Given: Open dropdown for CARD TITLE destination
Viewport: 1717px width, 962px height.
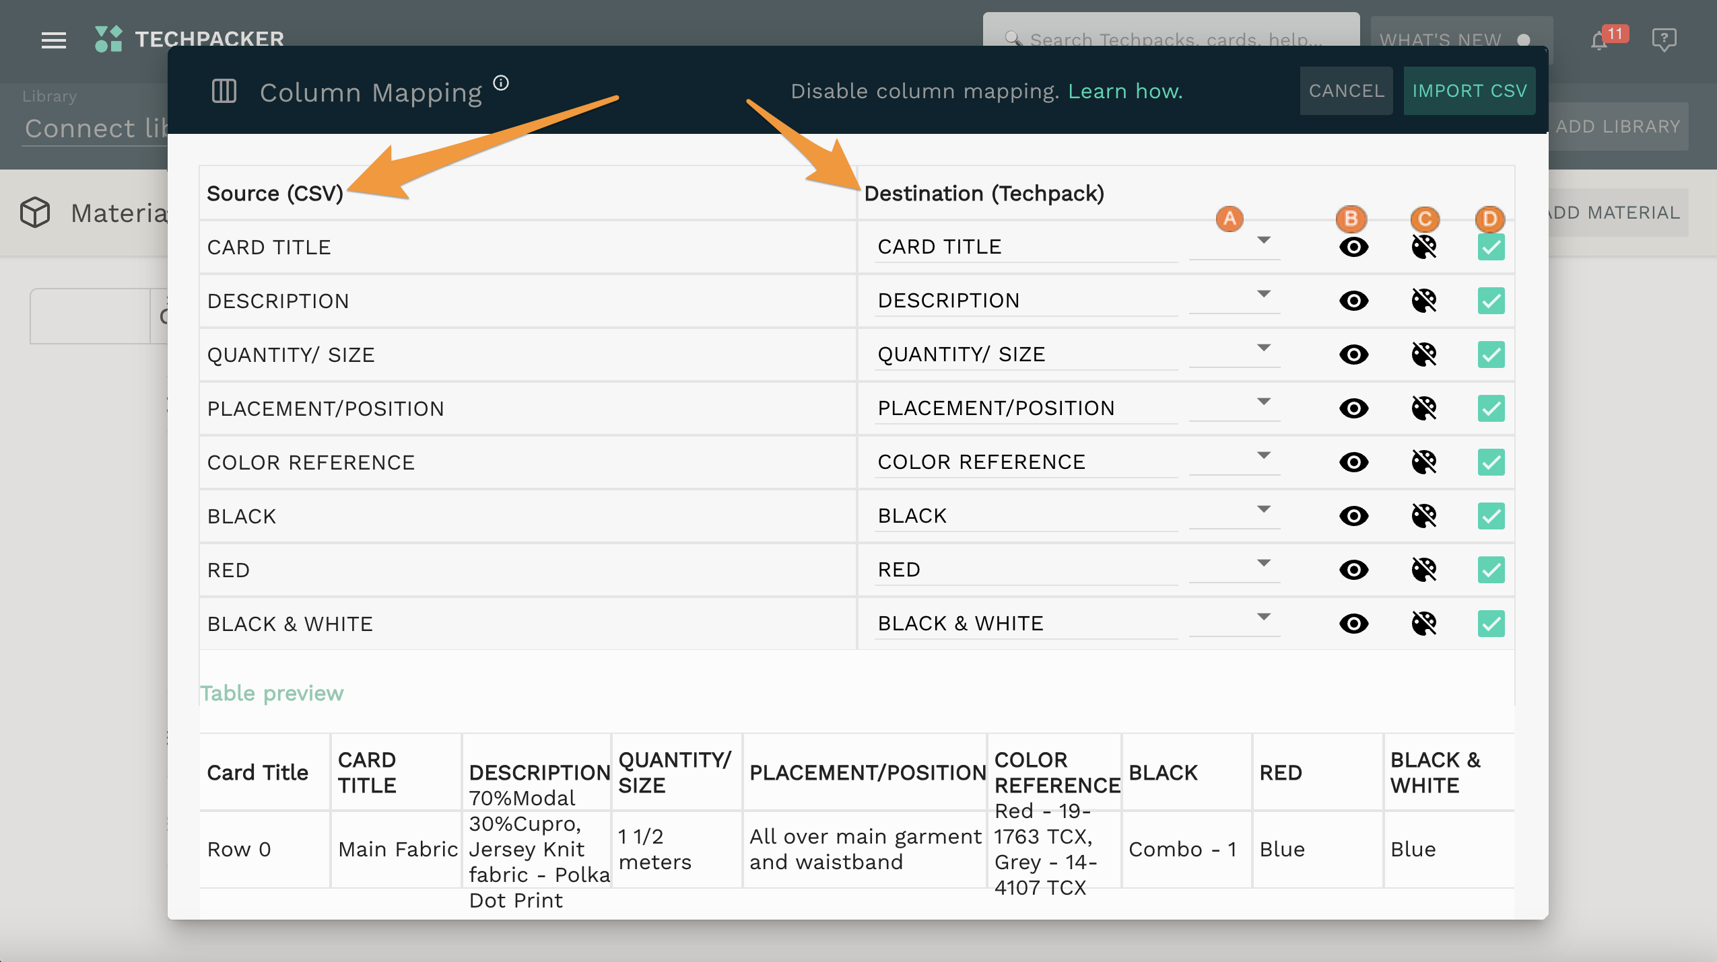Looking at the screenshot, I should [1263, 241].
